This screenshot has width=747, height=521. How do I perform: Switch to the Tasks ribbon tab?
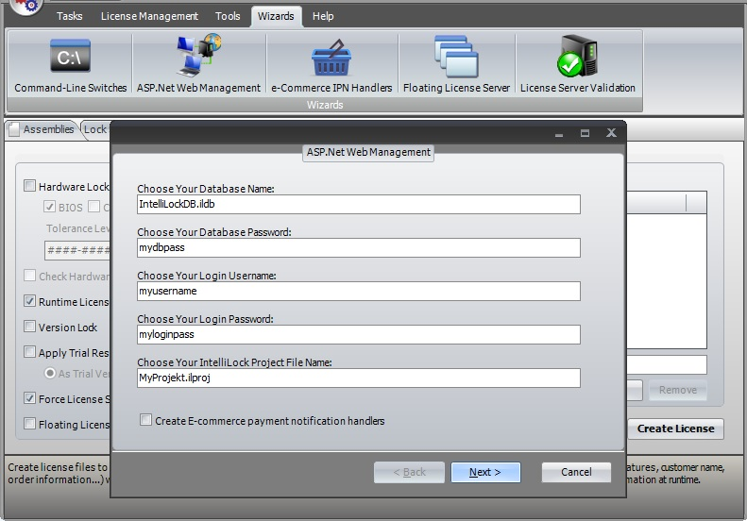(69, 16)
